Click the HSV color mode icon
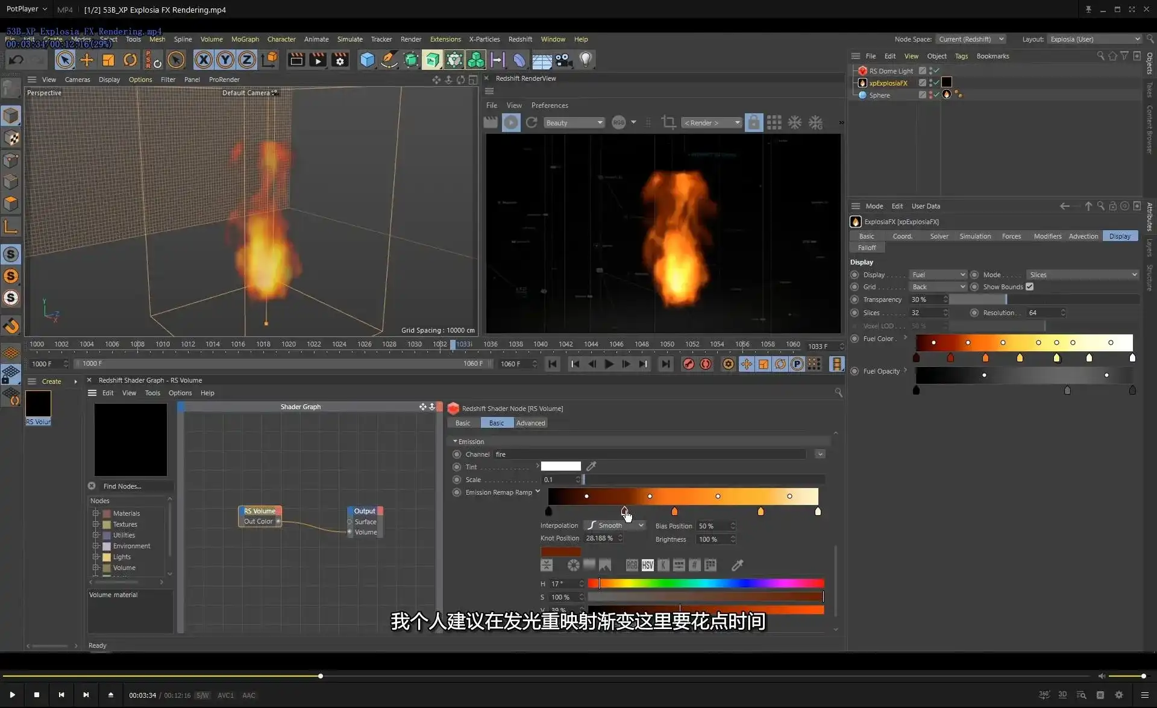1157x708 pixels. (647, 565)
